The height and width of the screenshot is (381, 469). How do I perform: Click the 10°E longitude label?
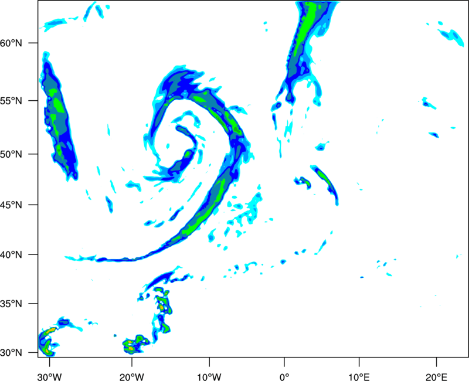[x=359, y=377]
